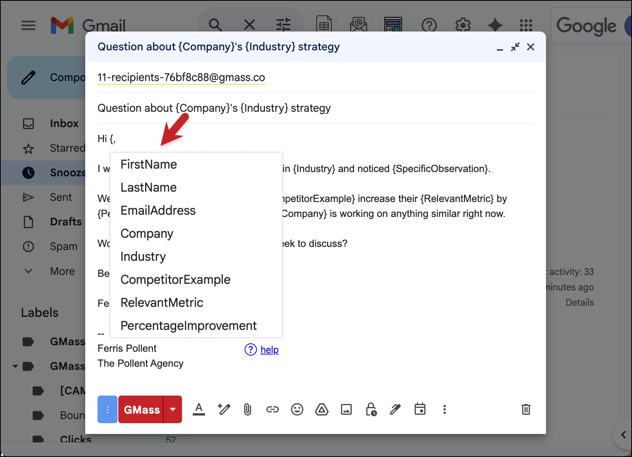
Task: Open the Gmail support question mark
Action: (429, 25)
